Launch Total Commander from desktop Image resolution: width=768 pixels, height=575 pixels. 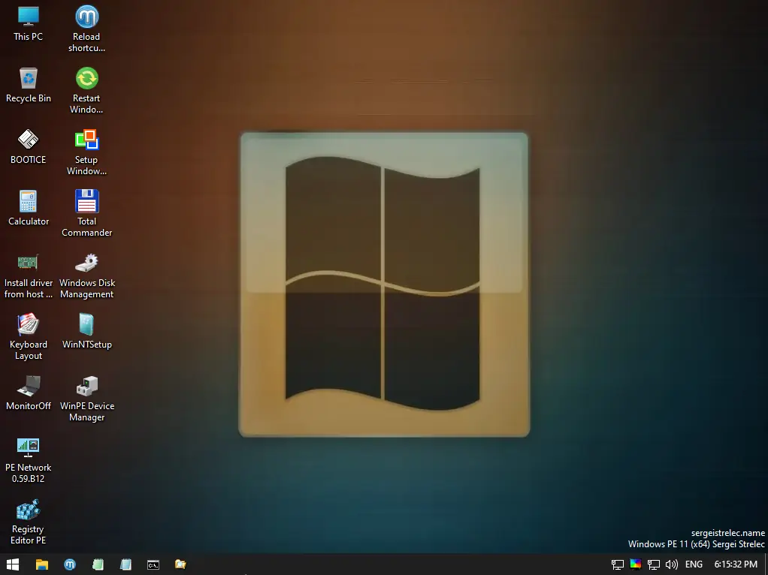coord(86,213)
